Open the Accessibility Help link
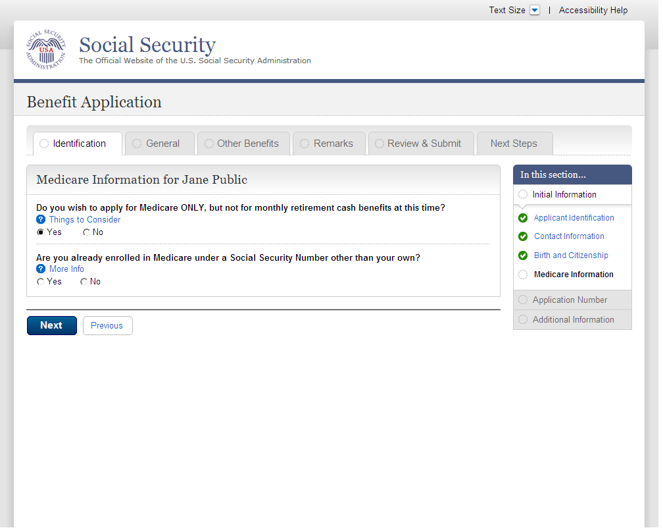 point(593,11)
